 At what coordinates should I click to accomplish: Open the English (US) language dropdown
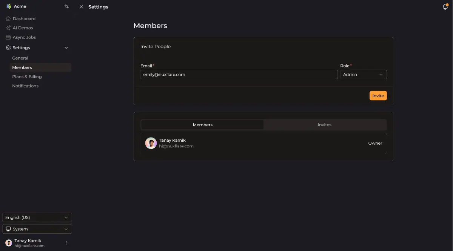click(x=37, y=217)
